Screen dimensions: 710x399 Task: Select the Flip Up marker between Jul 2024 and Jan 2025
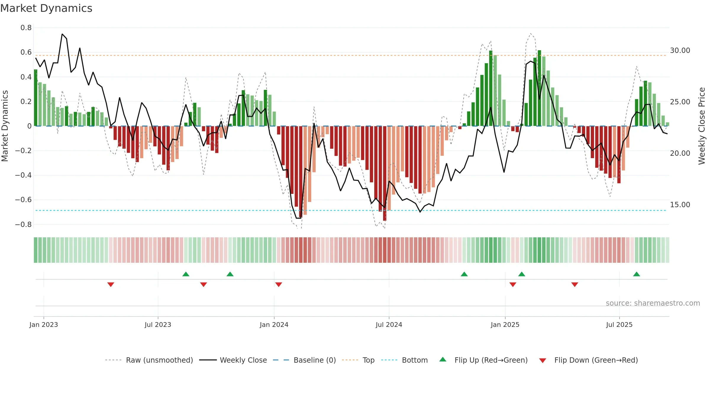[464, 274]
